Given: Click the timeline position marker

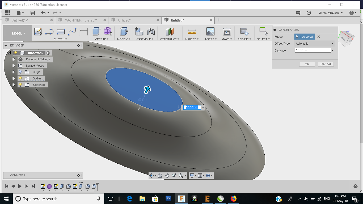Looking at the screenshot, I should pos(97,186).
